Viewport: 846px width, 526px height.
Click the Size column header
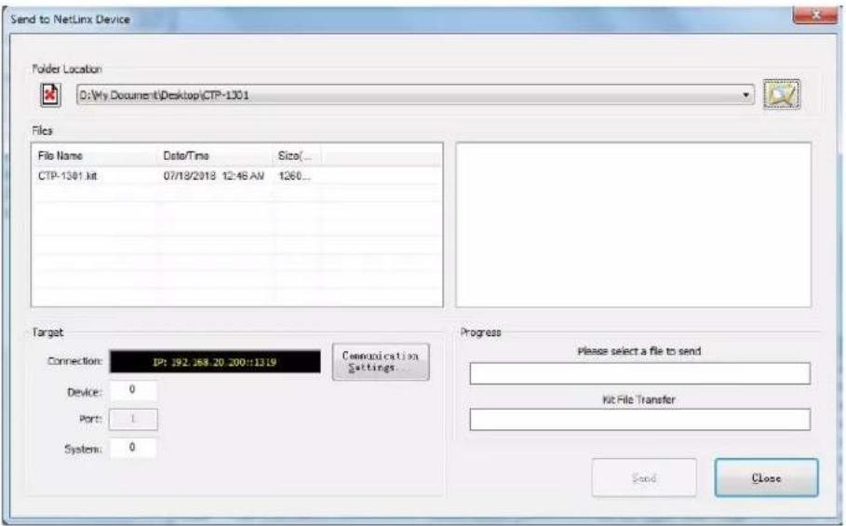(297, 155)
